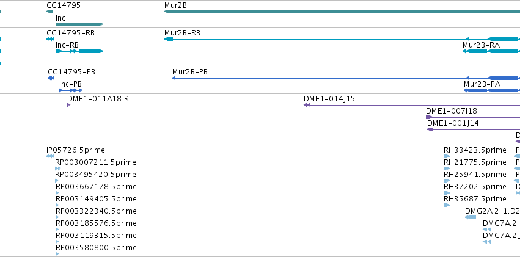Click the inc-PB label text

pos(71,84)
